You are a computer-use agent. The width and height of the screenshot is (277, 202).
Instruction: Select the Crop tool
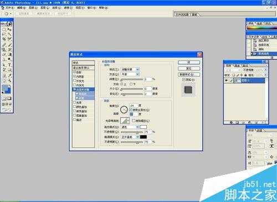click(x=4, y=39)
